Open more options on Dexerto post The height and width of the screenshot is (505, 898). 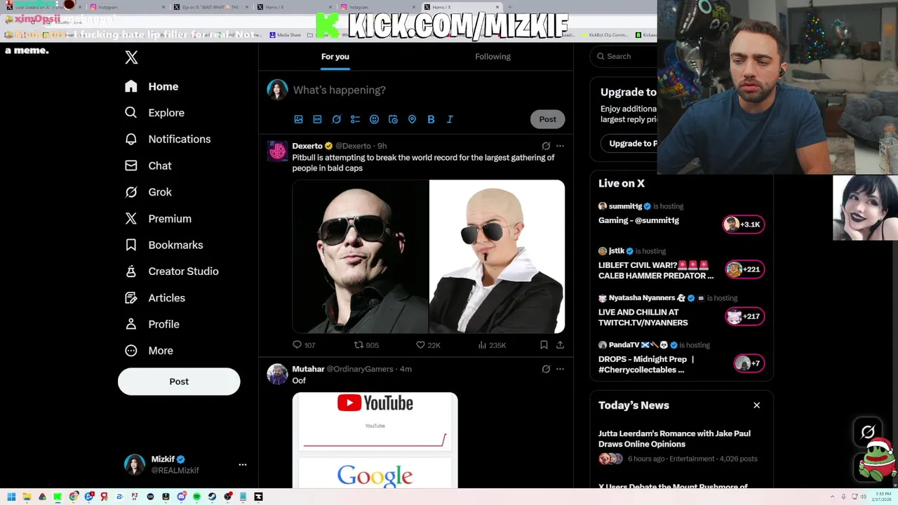pyautogui.click(x=560, y=146)
